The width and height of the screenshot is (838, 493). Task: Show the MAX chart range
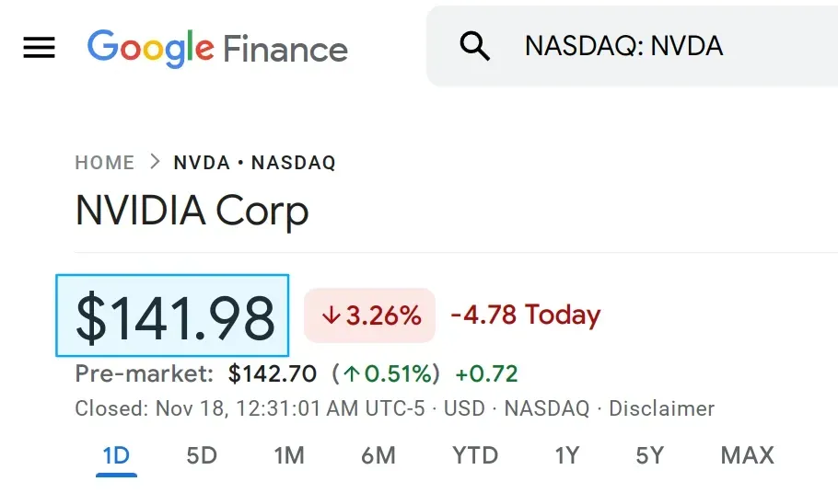tap(747, 456)
